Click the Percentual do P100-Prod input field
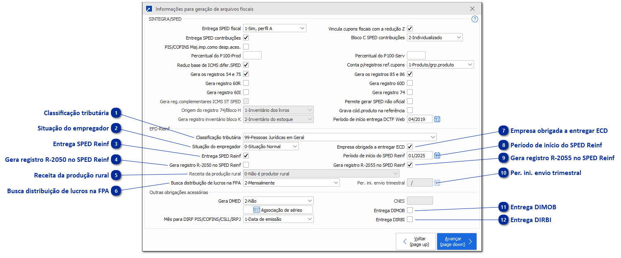The image size is (621, 258). click(252, 56)
